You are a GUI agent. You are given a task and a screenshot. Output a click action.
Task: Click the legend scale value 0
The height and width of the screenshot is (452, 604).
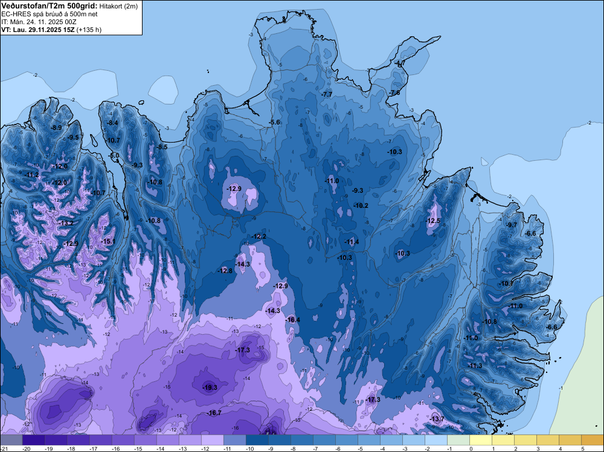click(x=471, y=448)
